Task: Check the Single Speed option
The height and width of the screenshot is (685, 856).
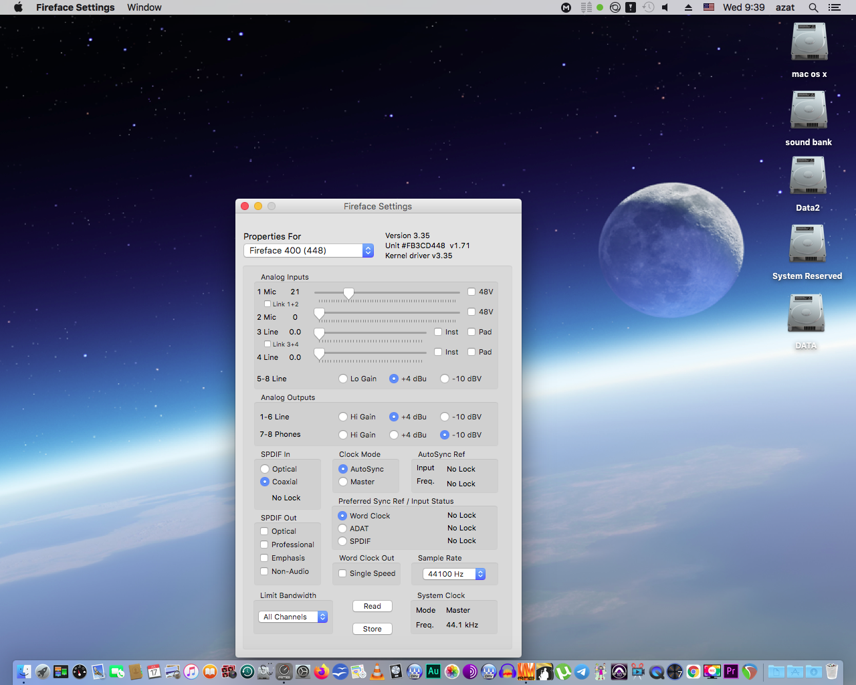Action: pos(342,573)
